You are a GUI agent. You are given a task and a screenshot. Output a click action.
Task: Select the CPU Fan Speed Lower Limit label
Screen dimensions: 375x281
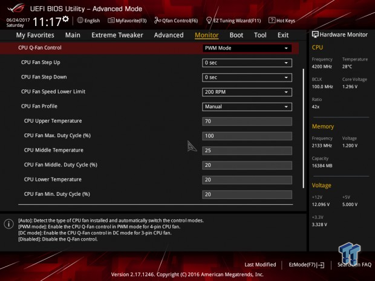coord(53,91)
